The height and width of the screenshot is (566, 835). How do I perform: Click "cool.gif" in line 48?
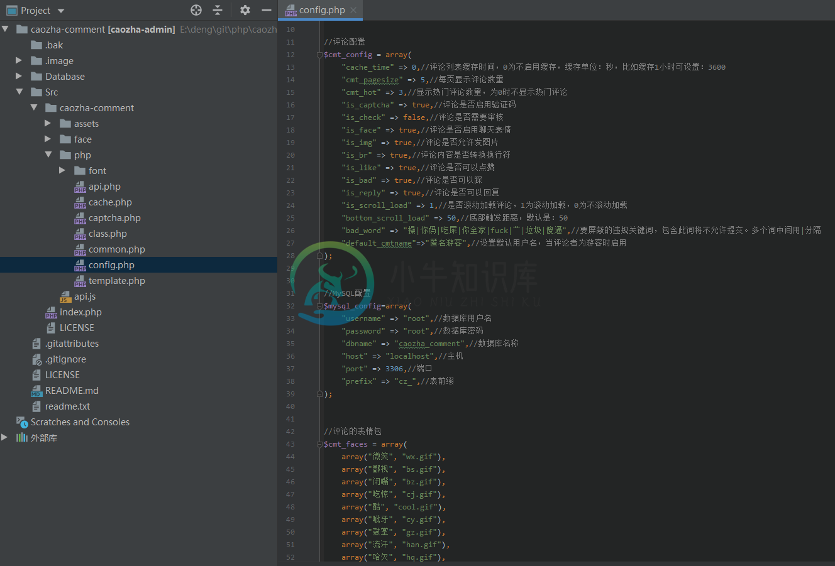(416, 507)
